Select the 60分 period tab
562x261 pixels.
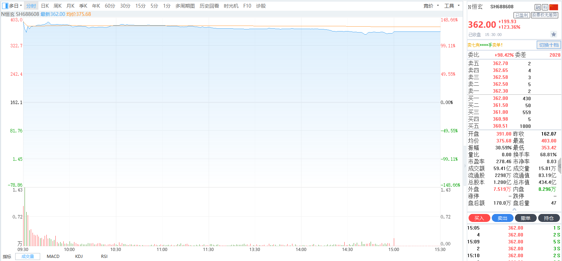[x=110, y=6]
